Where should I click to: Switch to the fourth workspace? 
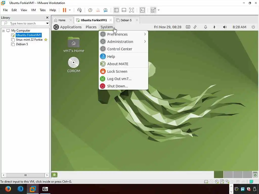tap(247, 175)
